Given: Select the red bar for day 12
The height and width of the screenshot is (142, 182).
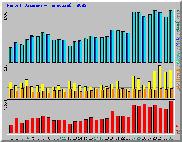Looking at the screenshot, I should coord(70,129).
